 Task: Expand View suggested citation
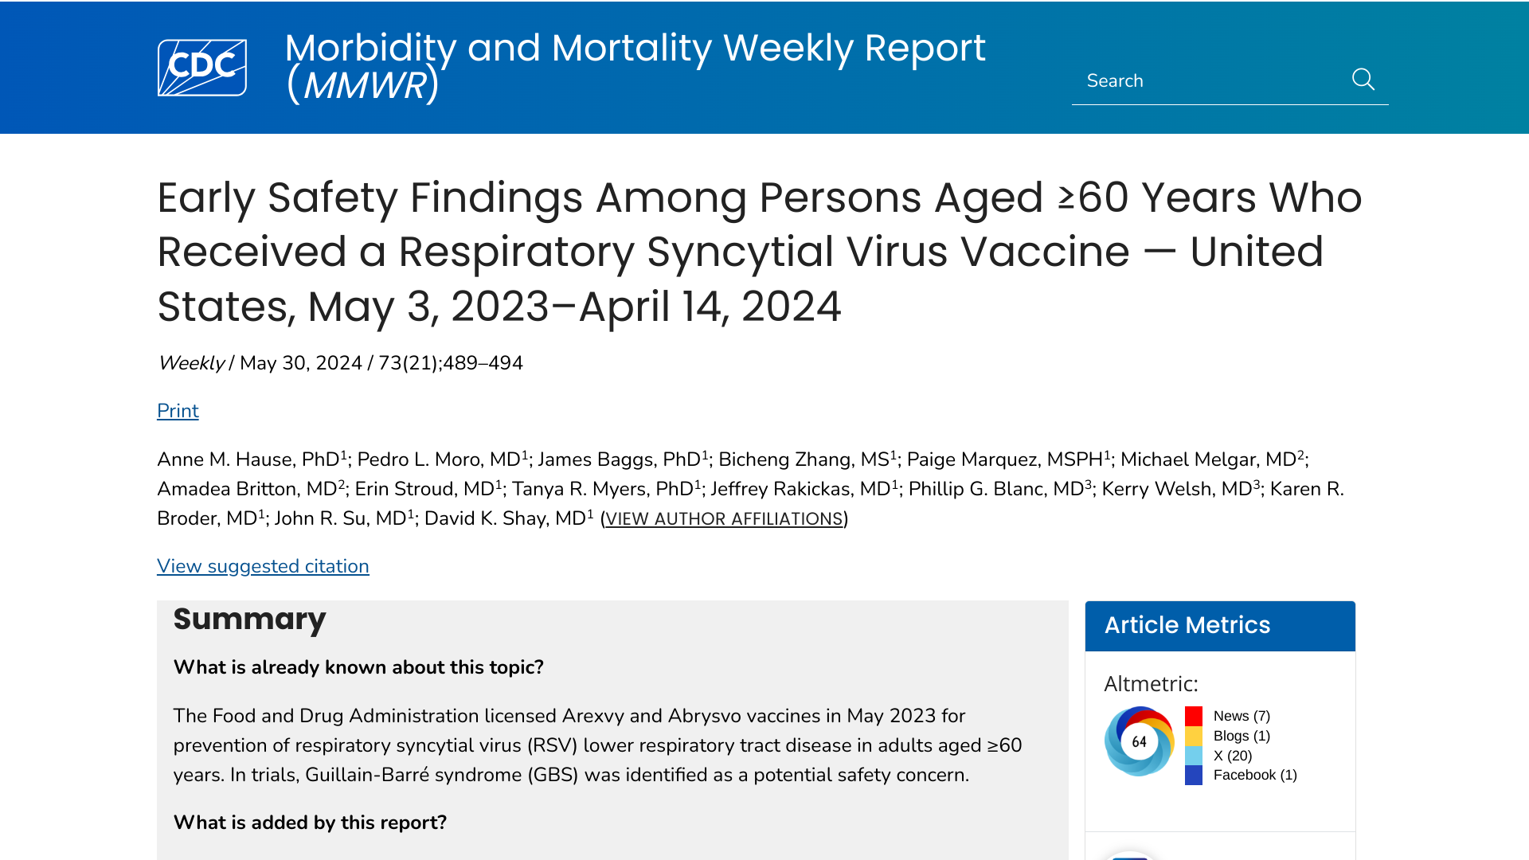[x=263, y=566]
